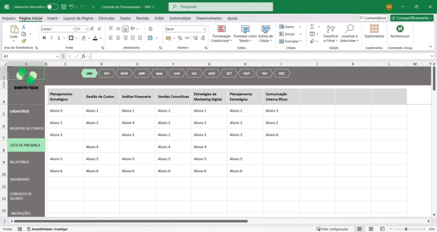Click into the Pesquisar search box
Viewport: 437px width, 232px height.
[221, 7]
